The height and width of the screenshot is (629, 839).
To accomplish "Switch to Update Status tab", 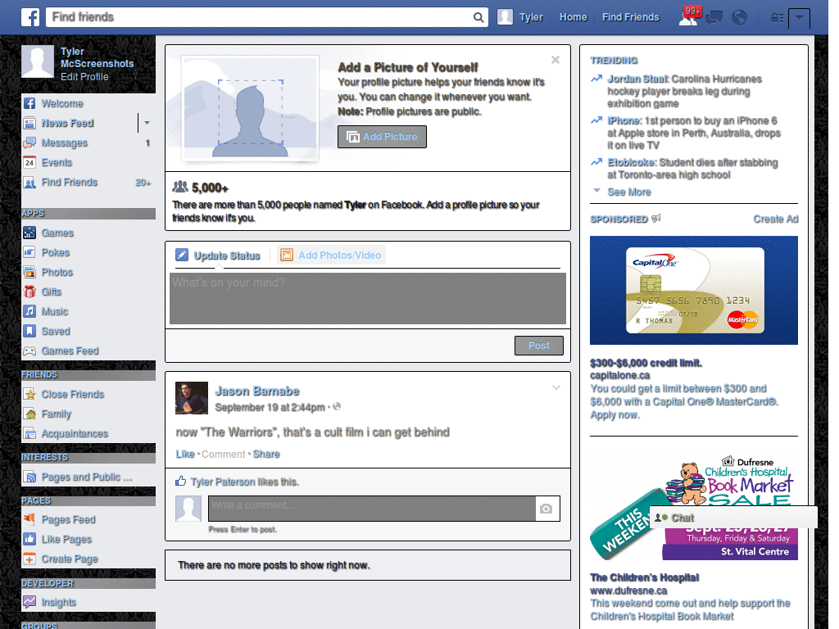I will [218, 256].
